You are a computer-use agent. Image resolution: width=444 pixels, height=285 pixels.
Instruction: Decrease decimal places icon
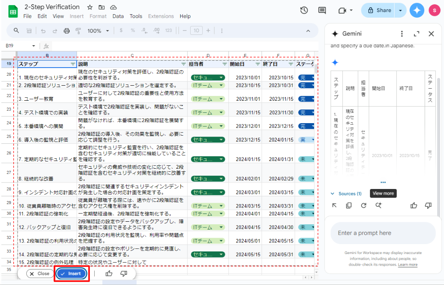click(x=145, y=31)
